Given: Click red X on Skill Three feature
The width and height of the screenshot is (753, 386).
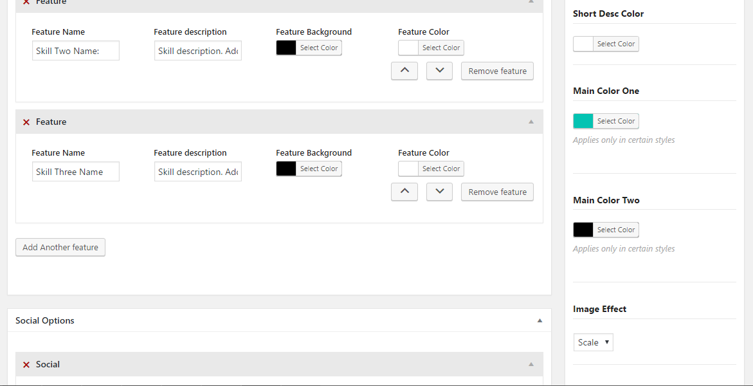Looking at the screenshot, I should click(26, 122).
